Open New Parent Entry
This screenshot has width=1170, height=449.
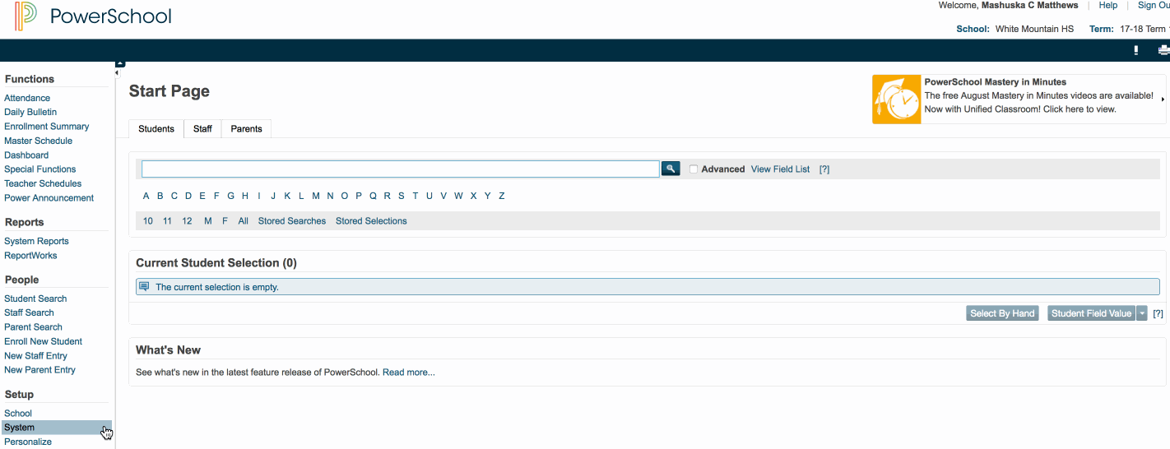tap(39, 370)
